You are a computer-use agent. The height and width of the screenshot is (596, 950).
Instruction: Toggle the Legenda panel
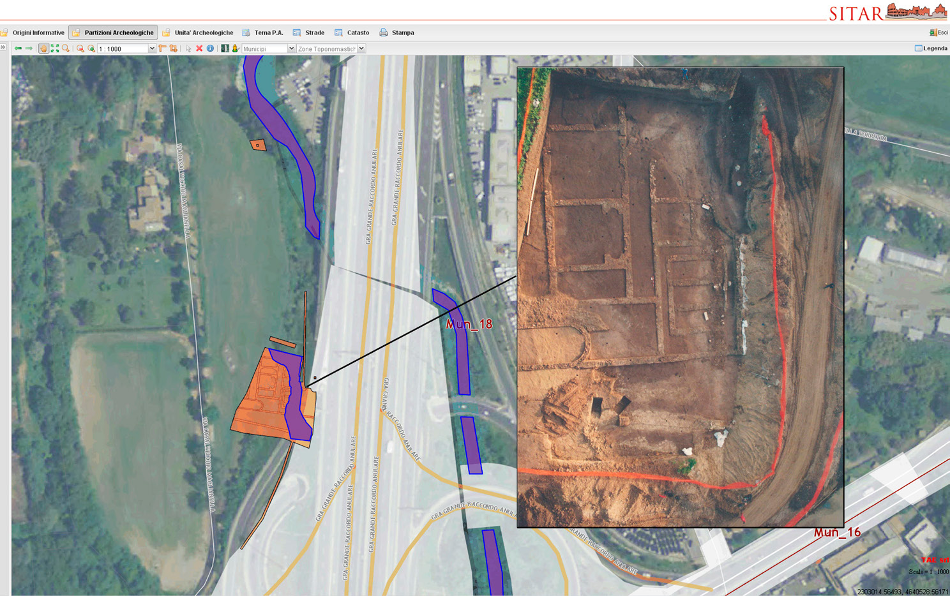(931, 48)
